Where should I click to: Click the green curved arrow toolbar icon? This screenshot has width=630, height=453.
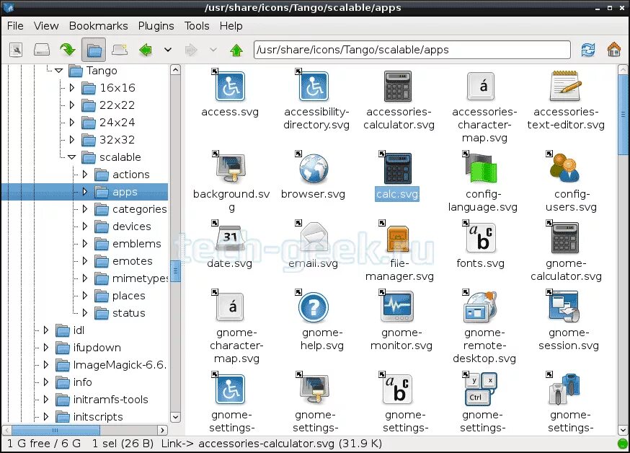(68, 50)
